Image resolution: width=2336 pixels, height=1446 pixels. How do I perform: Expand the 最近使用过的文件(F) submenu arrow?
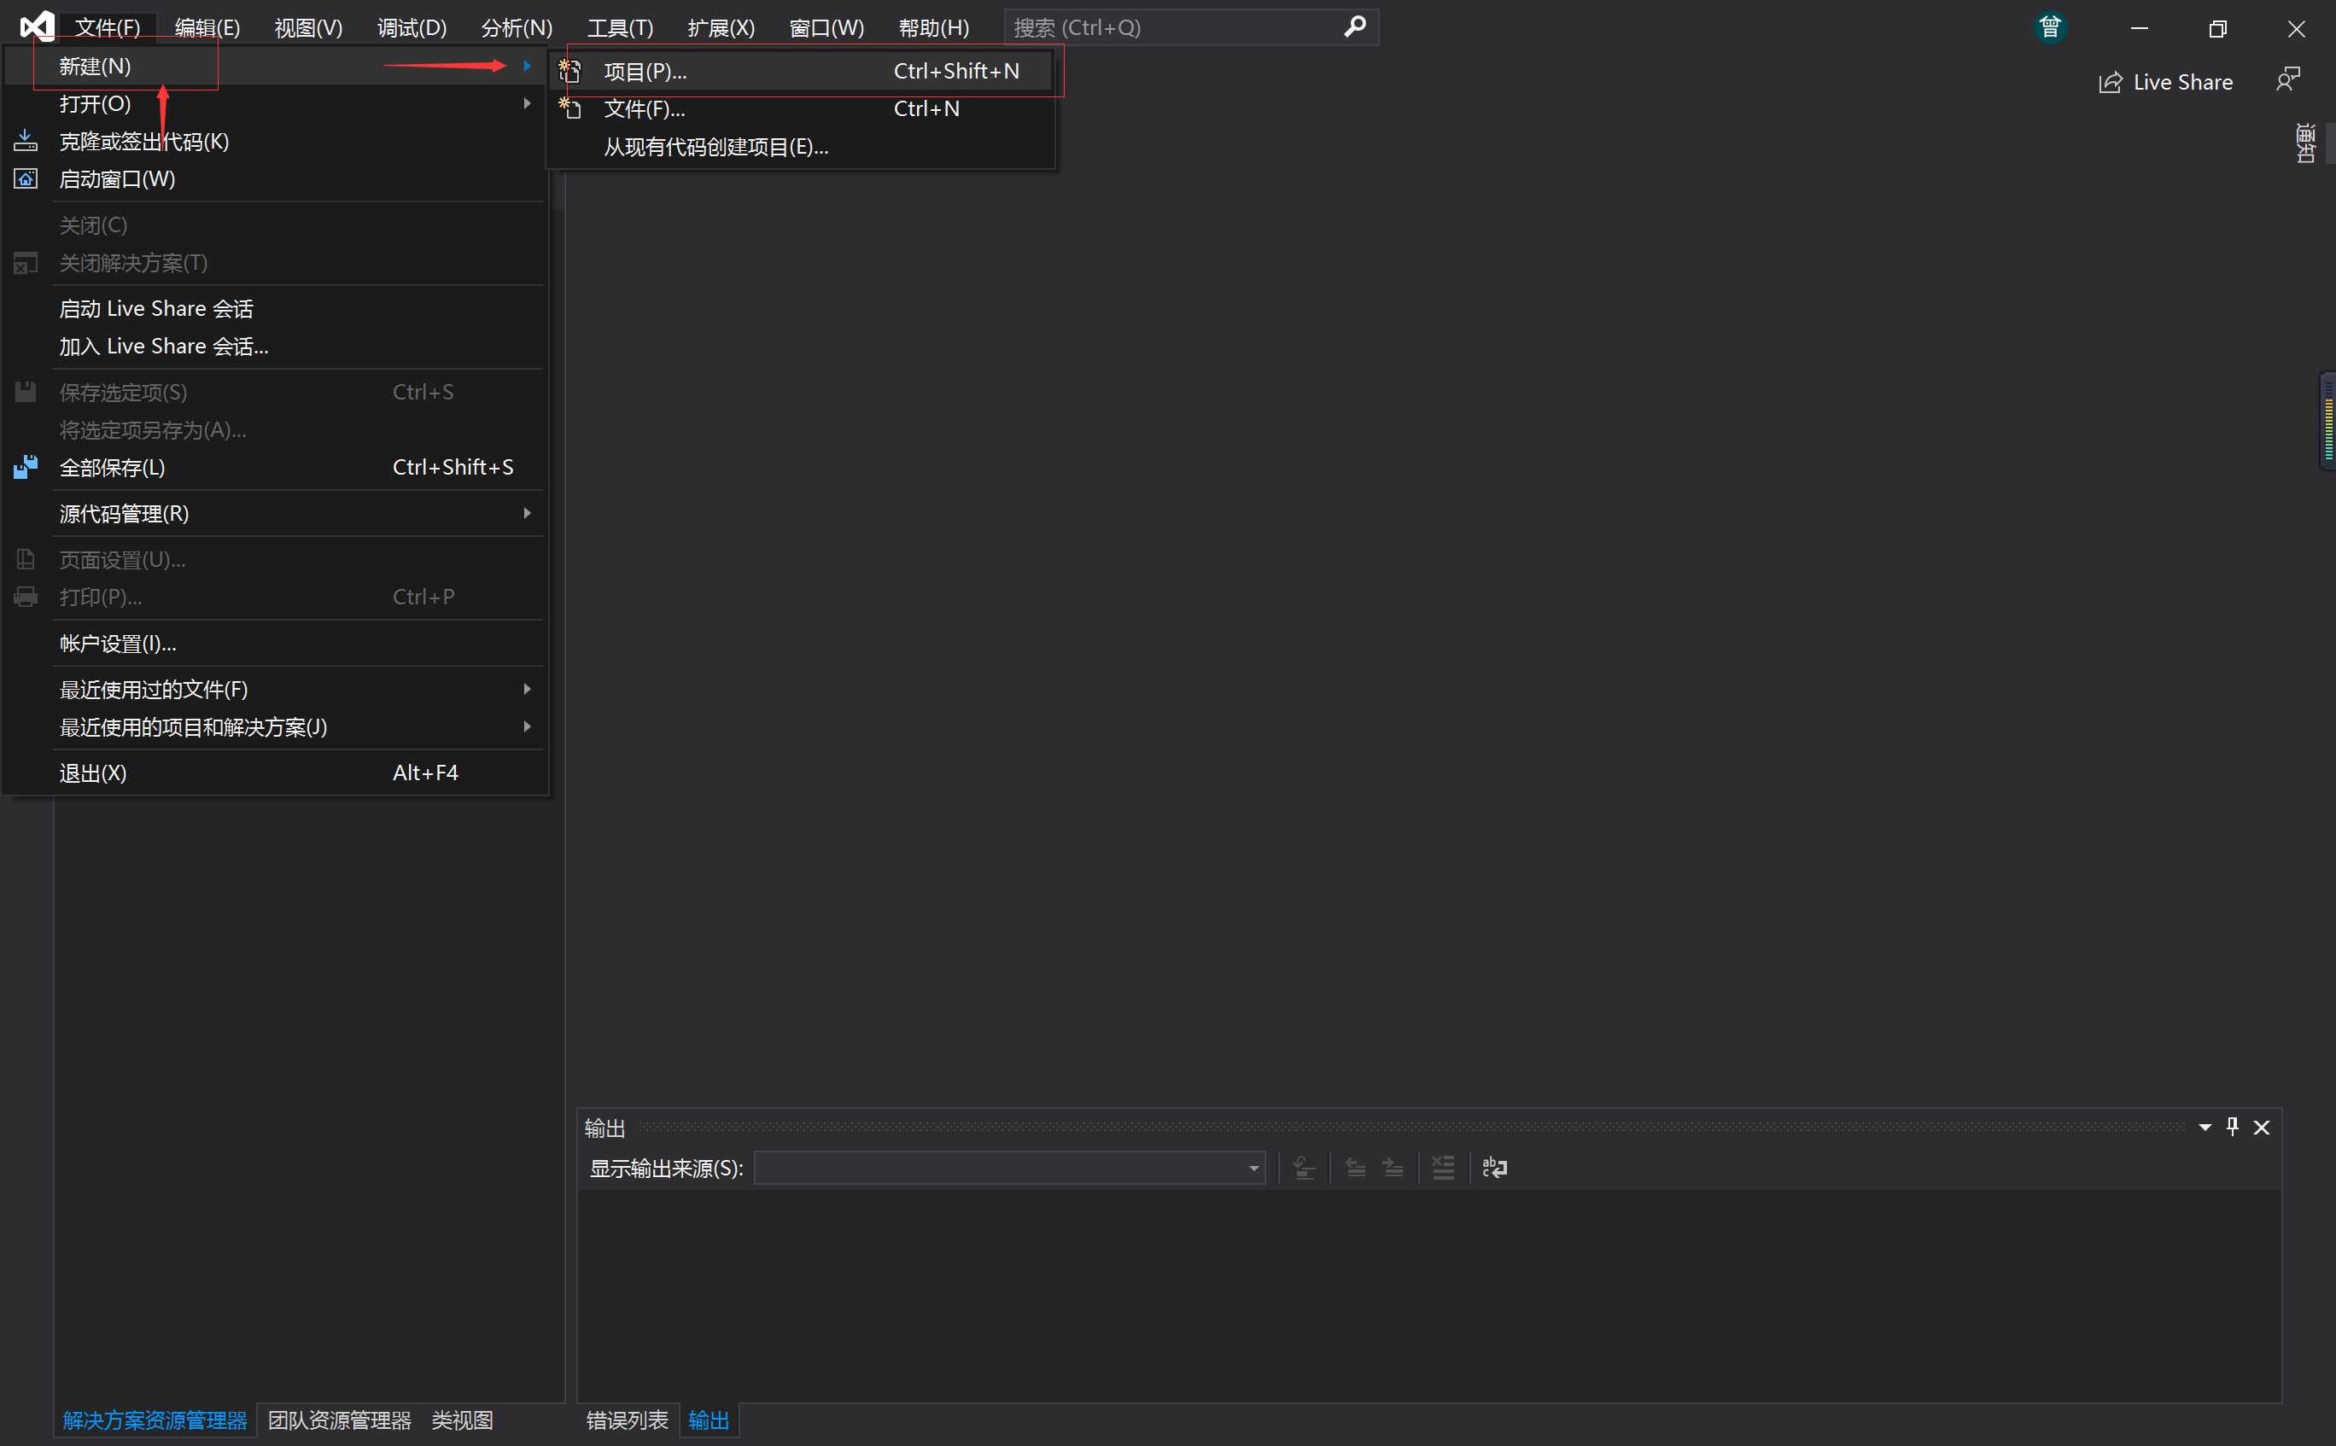(x=527, y=689)
